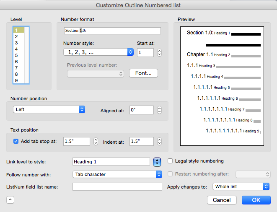Click Chapter 1.1 Heading 2 in Preview
This screenshot has height=212, width=277.
(224, 54)
